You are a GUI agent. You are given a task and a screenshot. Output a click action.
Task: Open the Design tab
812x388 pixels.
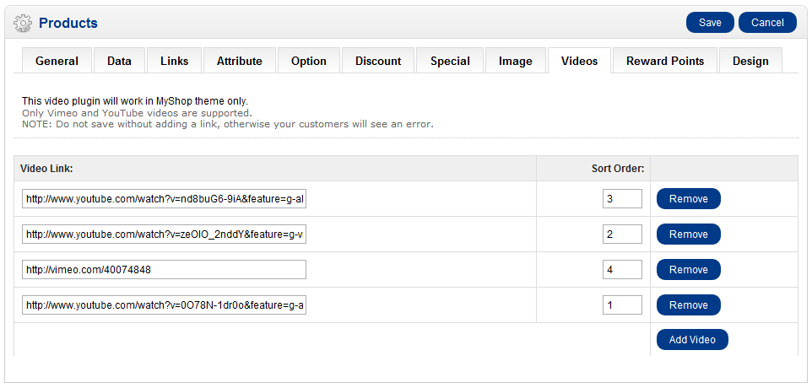(750, 61)
